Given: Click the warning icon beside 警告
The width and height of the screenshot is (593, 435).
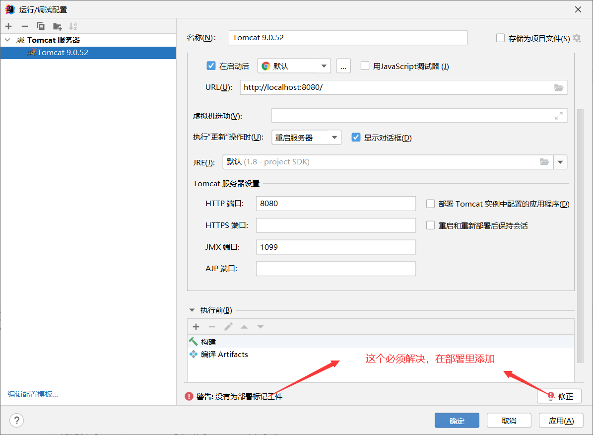Looking at the screenshot, I should [189, 396].
